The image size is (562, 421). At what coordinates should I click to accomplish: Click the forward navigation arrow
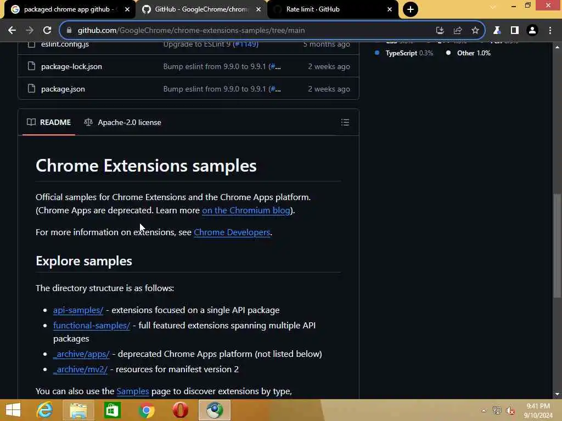(x=30, y=31)
